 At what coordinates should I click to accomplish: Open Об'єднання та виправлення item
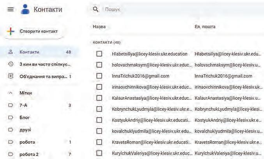[43, 77]
